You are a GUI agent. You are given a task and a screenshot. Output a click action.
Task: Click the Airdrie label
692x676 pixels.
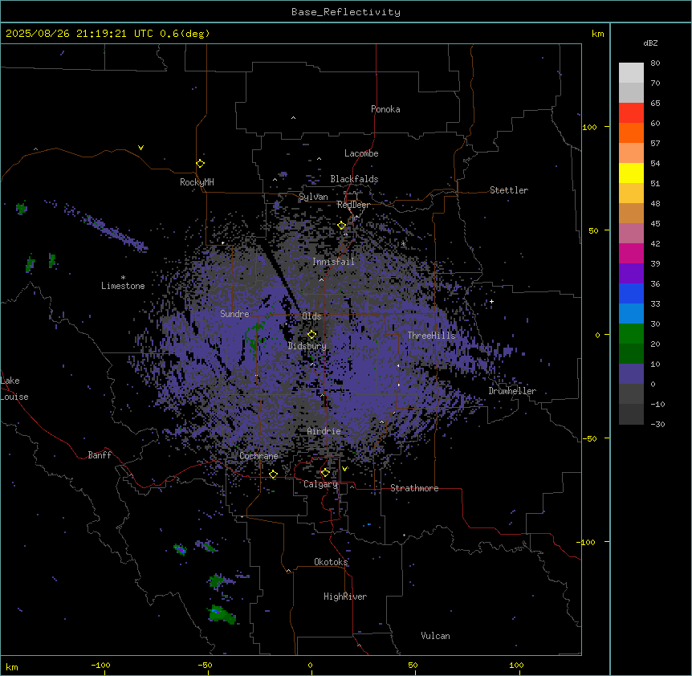tap(324, 431)
